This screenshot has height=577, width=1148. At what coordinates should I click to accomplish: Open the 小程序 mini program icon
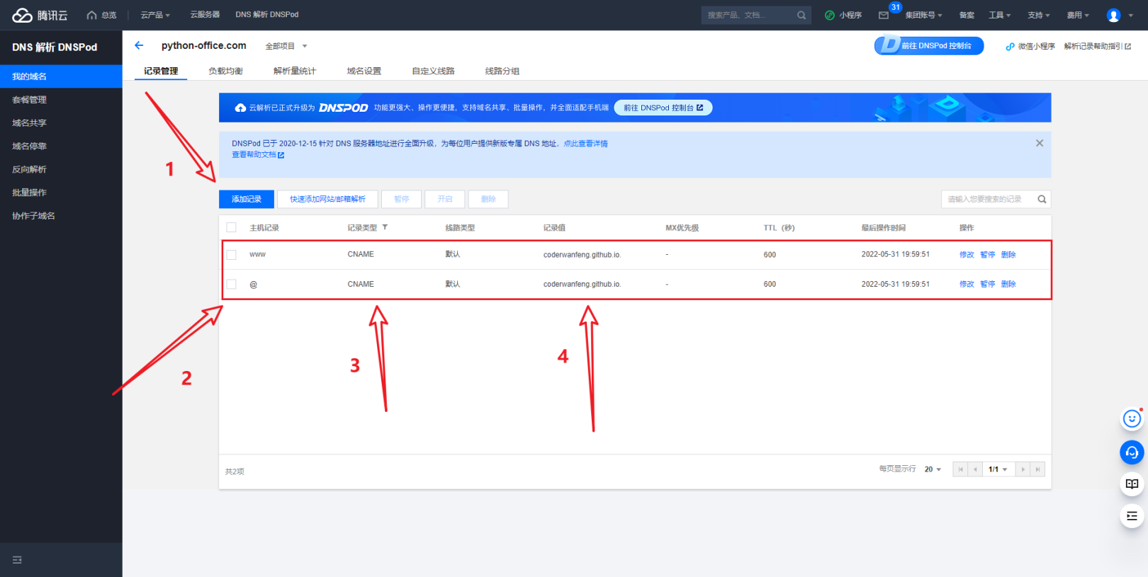[830, 15]
